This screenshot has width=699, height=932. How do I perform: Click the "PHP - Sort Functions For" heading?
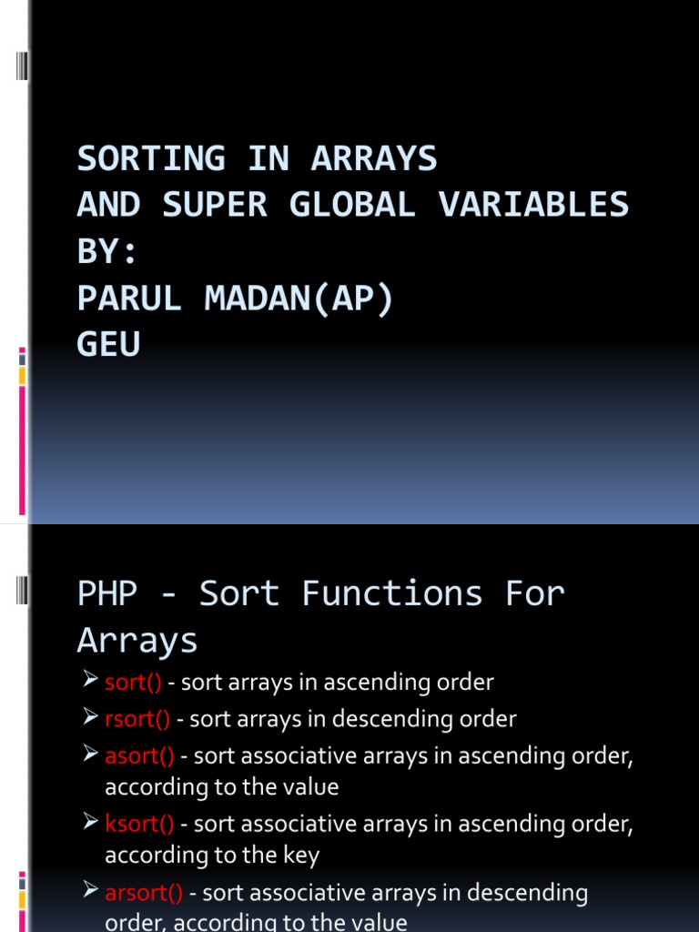tap(321, 594)
